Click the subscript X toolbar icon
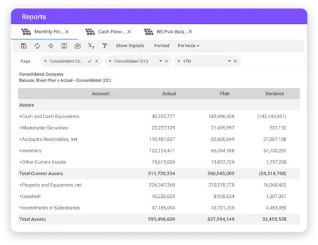 pos(91,46)
